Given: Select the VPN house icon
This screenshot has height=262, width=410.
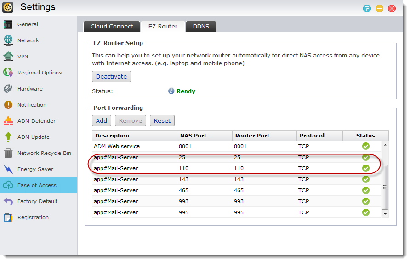Looking at the screenshot, I should (x=8, y=57).
